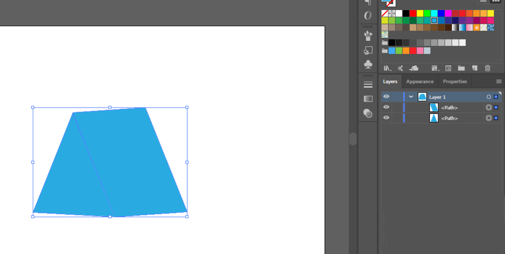Open the Gradient panel icon
The width and height of the screenshot is (505, 254).
pyautogui.click(x=368, y=99)
